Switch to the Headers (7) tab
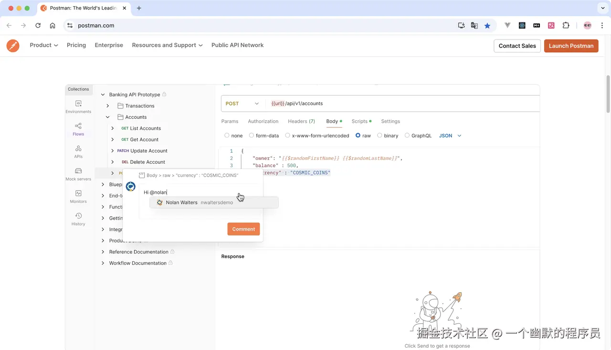Screen dimensions: 611x350 [x=301, y=121]
